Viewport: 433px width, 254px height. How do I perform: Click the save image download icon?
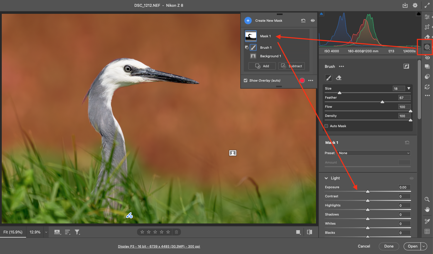click(405, 5)
